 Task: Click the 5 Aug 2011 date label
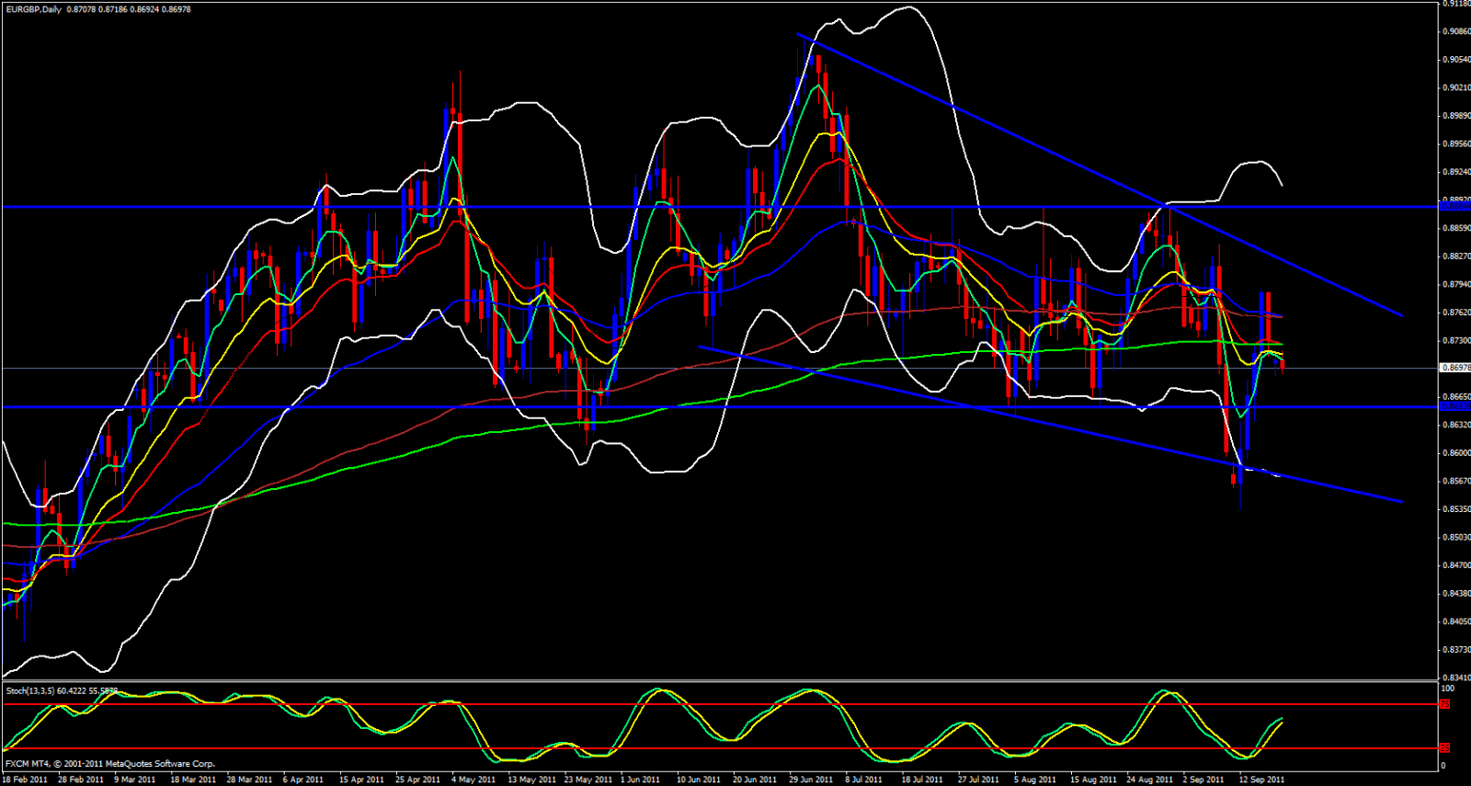pos(1035,780)
